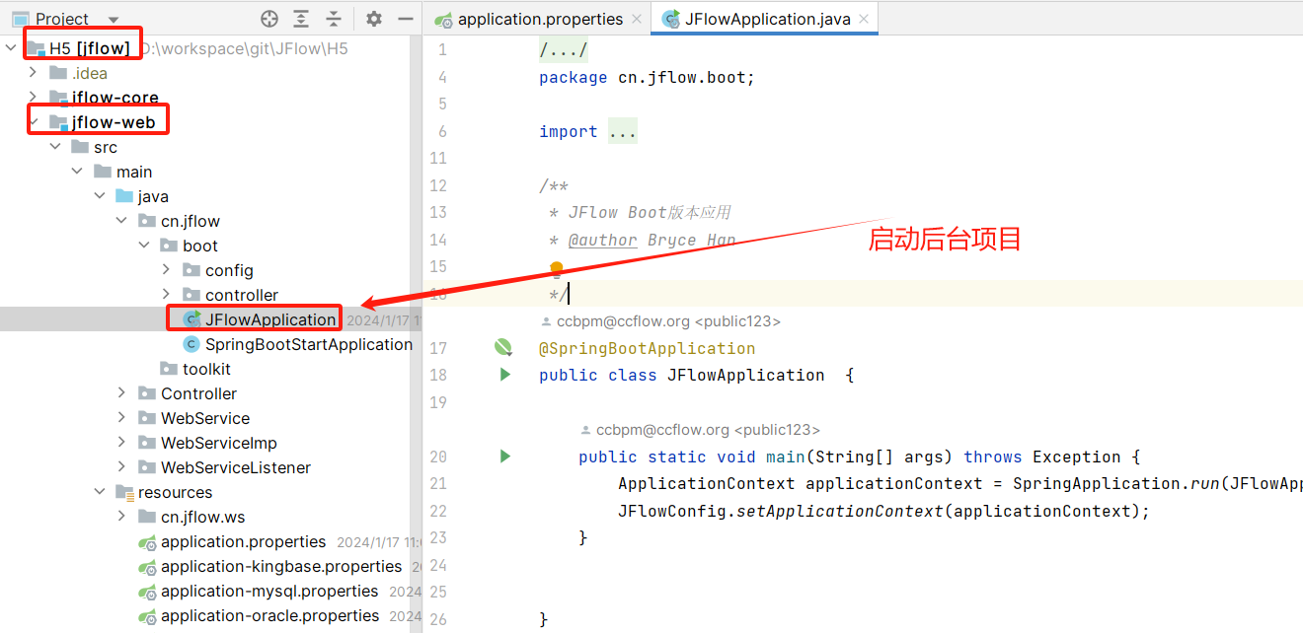Viewport: 1303px width, 633px height.
Task: Hide the Project tool window
Action: (405, 19)
